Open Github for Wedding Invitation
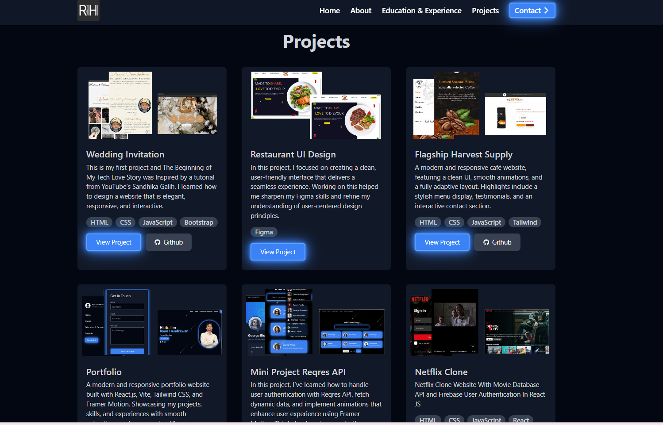This screenshot has height=425, width=663. tap(169, 242)
